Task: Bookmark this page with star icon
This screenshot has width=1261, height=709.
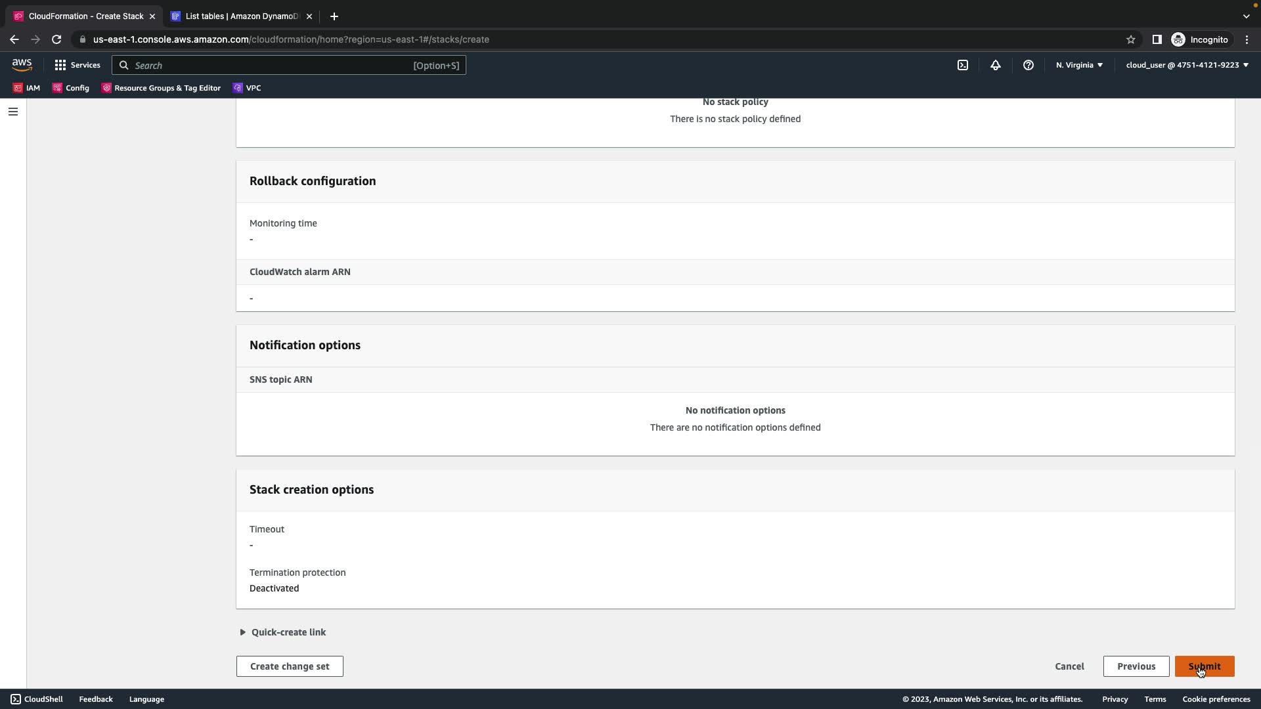Action: (x=1130, y=39)
